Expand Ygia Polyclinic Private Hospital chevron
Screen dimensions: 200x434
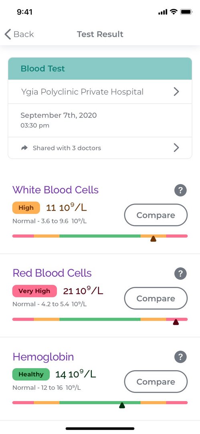[176, 92]
